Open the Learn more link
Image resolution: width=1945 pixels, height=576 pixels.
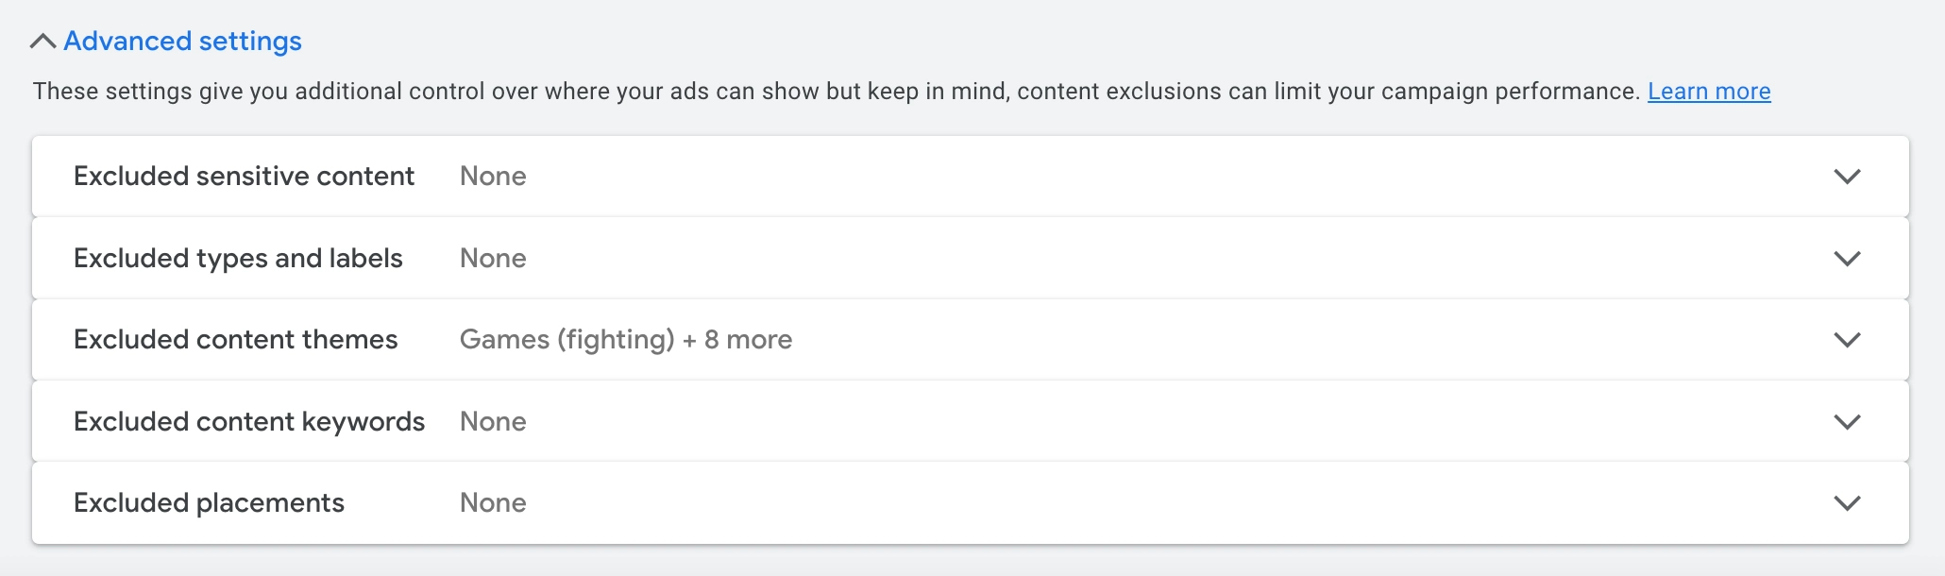[1708, 92]
